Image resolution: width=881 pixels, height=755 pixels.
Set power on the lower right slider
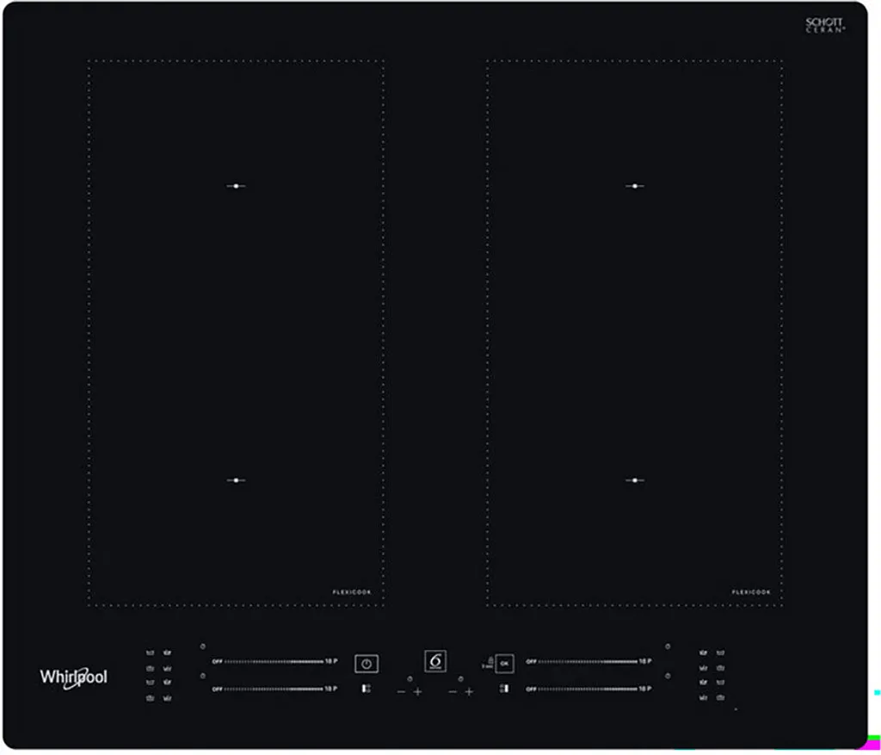pyautogui.click(x=588, y=689)
